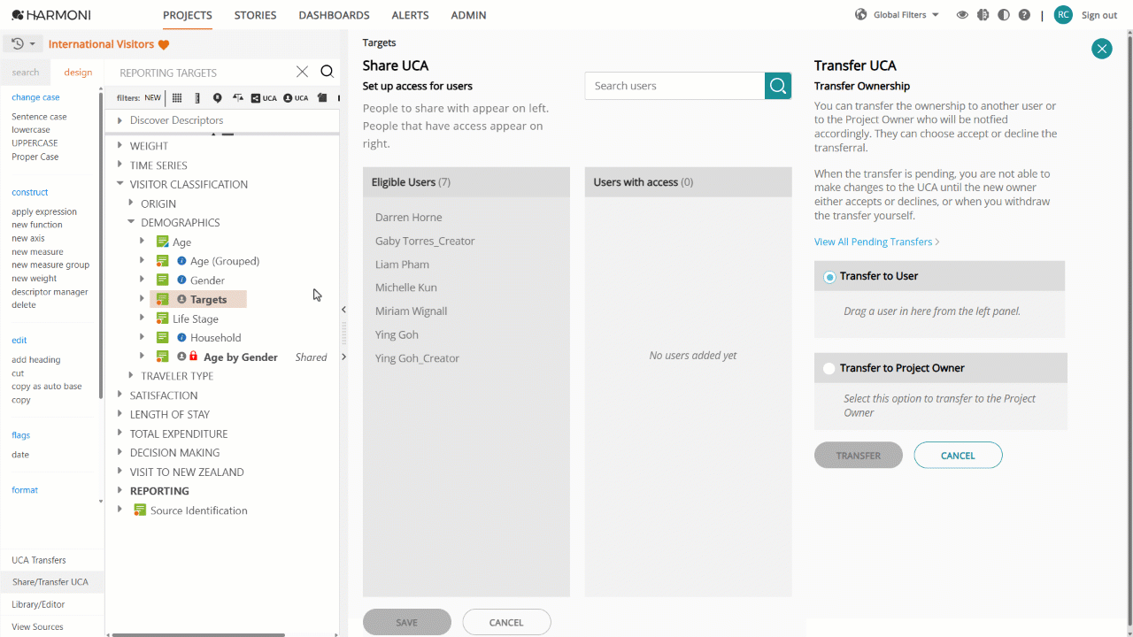Image resolution: width=1133 pixels, height=637 pixels.
Task: Click Sign out
Action: 1099,15
